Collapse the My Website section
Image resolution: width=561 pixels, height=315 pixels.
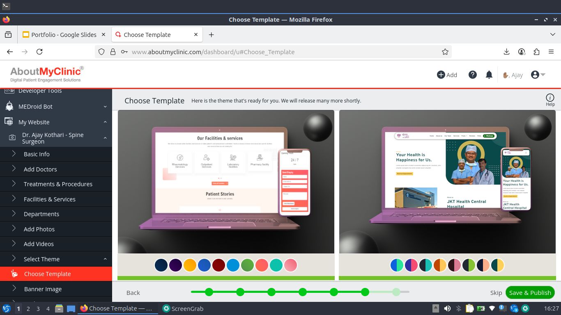point(105,122)
